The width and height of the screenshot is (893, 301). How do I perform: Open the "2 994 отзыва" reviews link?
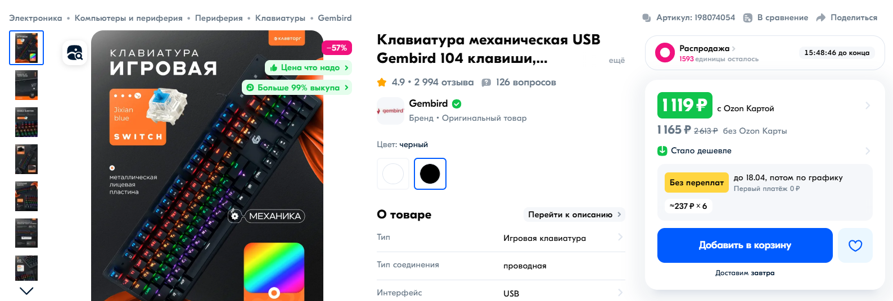point(444,83)
